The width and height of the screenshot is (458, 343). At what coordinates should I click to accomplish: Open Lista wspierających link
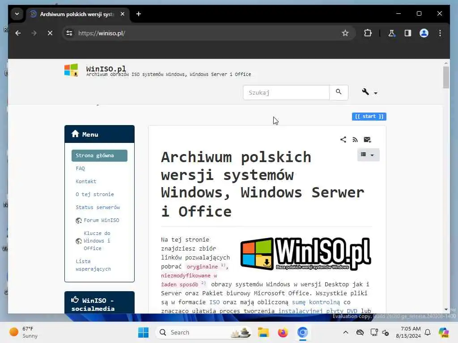point(93,265)
